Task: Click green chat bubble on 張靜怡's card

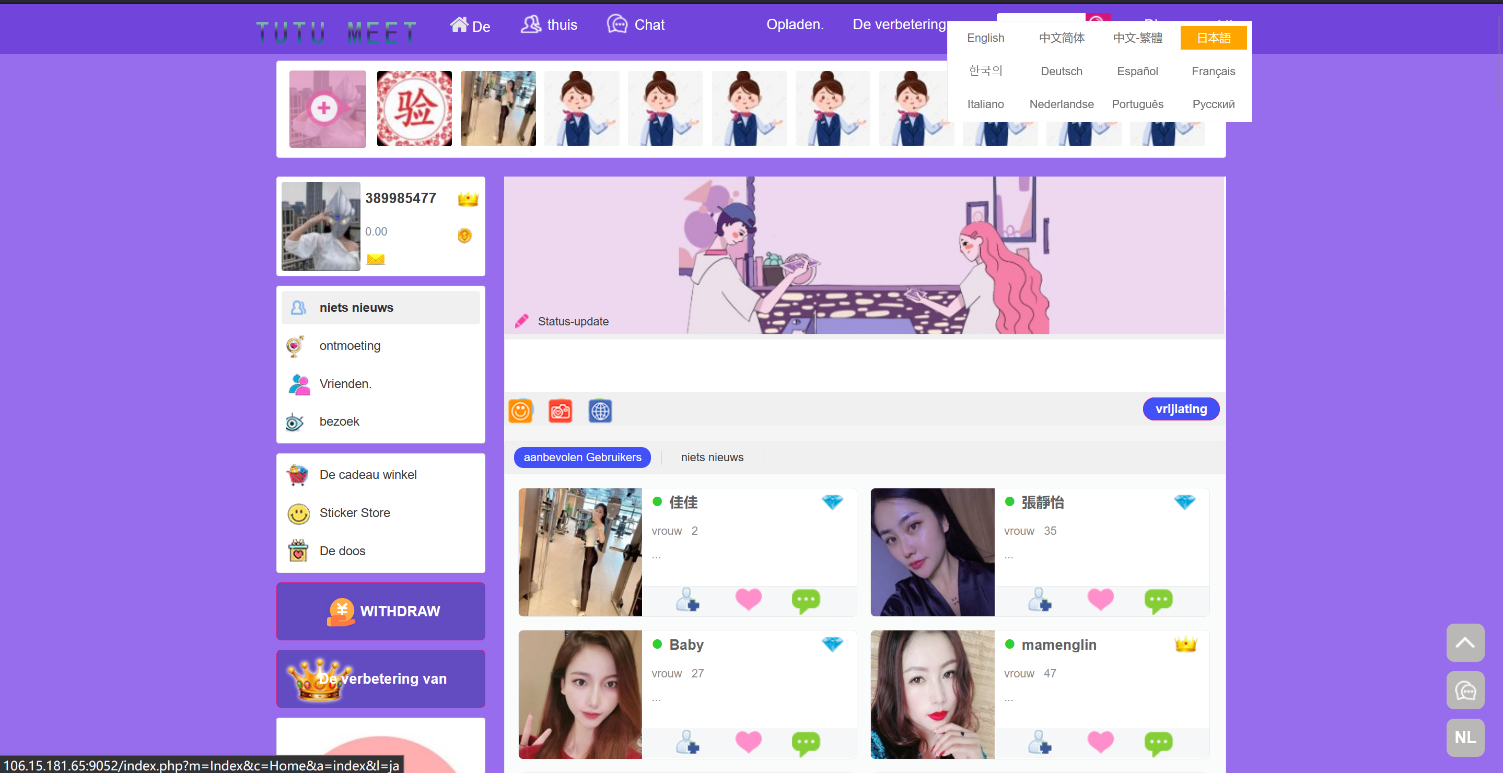Action: pos(1158,600)
